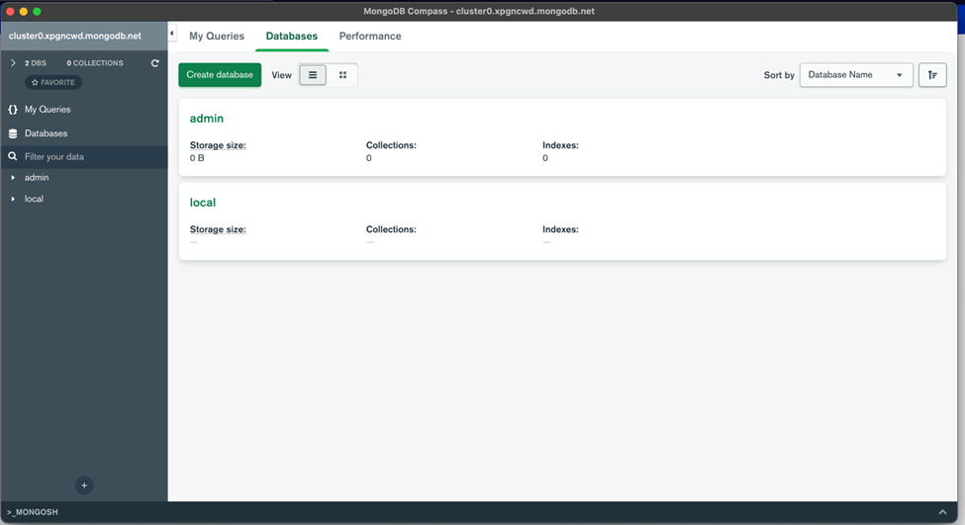Click local's Collections label
The width and height of the screenshot is (965, 525).
[391, 229]
